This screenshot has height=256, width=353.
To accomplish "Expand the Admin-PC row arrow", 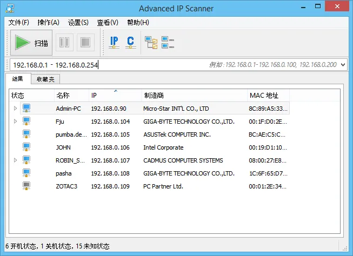I will point(15,109).
